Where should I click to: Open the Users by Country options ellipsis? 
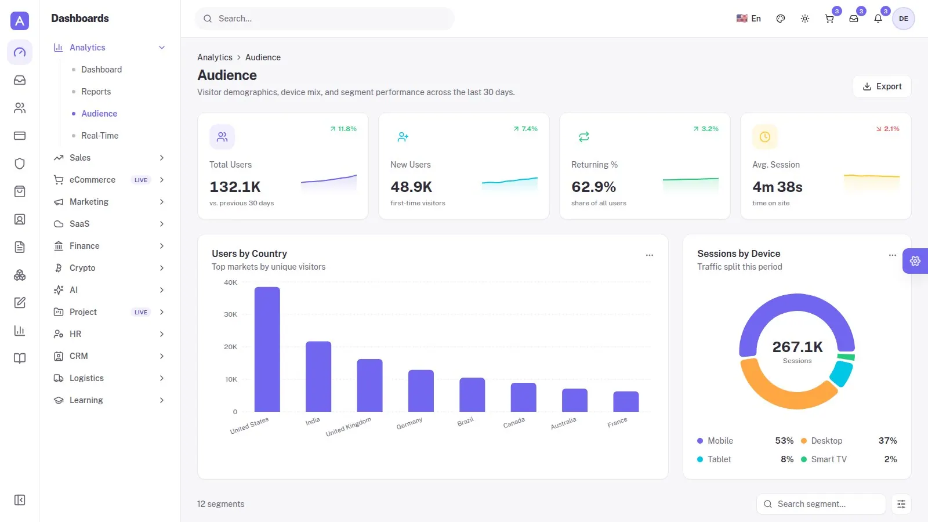650,255
